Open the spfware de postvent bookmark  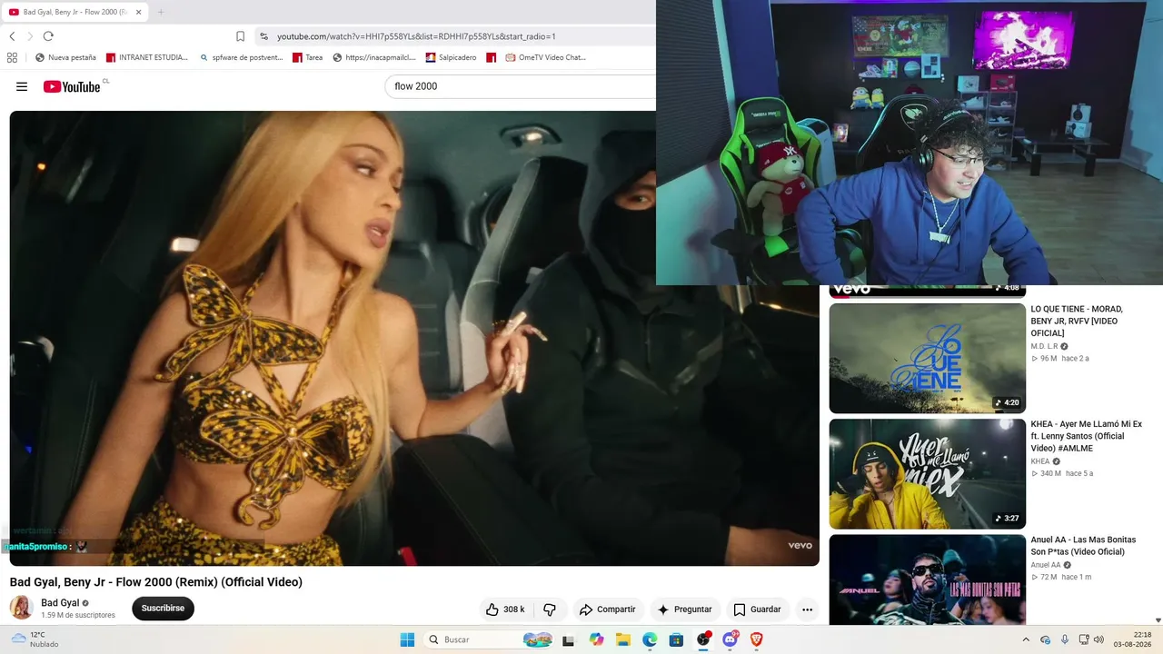pos(241,57)
